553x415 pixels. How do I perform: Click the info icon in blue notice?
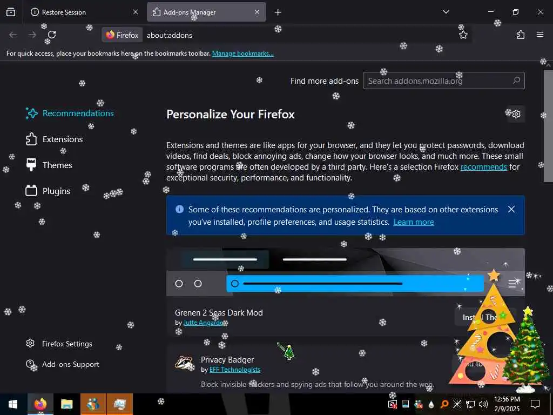click(179, 209)
